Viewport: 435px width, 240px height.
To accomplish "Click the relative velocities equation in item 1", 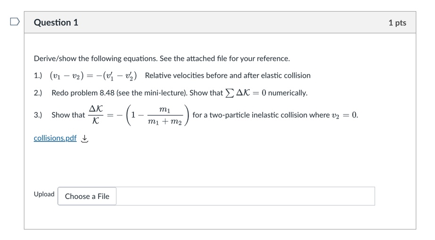I will (93, 76).
